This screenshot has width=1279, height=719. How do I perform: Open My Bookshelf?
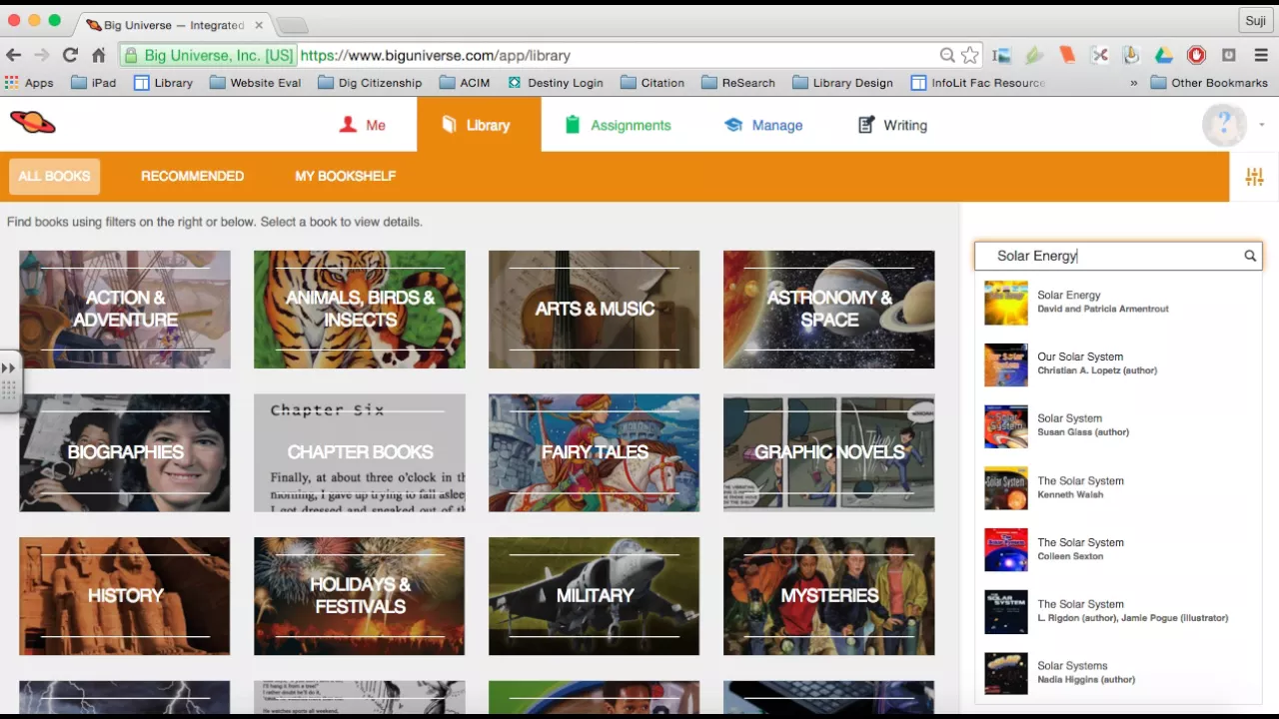pyautogui.click(x=345, y=177)
